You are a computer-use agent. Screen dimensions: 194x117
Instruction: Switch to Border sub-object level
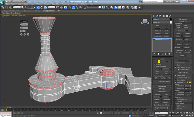(x=162, y=62)
